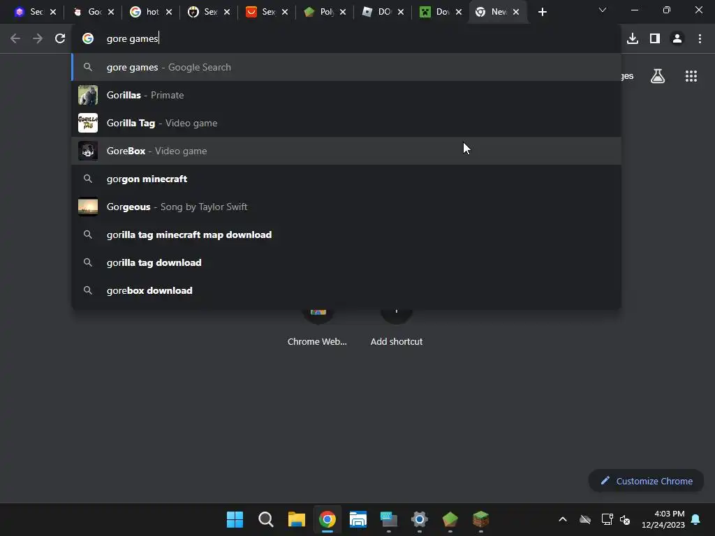Open Chrome three-dot menu
Screen dimensions: 715x536
[x=700, y=39]
